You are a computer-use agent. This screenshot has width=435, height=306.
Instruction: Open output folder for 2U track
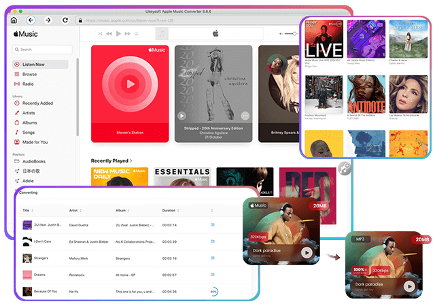(213, 224)
